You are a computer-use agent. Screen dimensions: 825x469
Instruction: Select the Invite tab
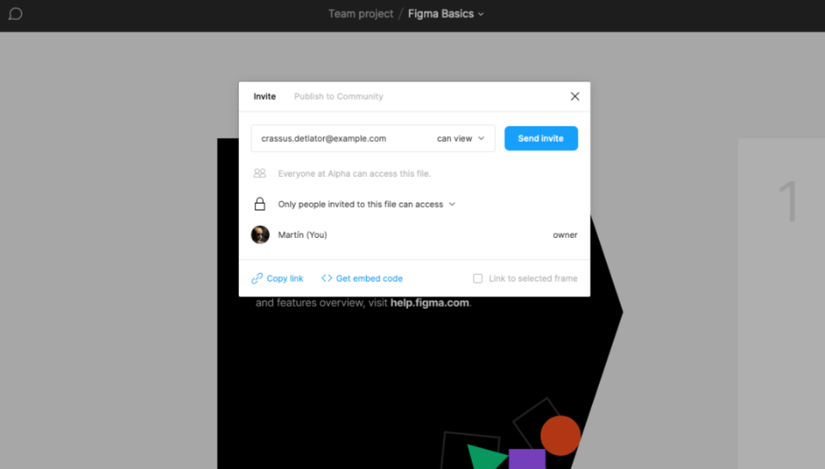pos(265,96)
